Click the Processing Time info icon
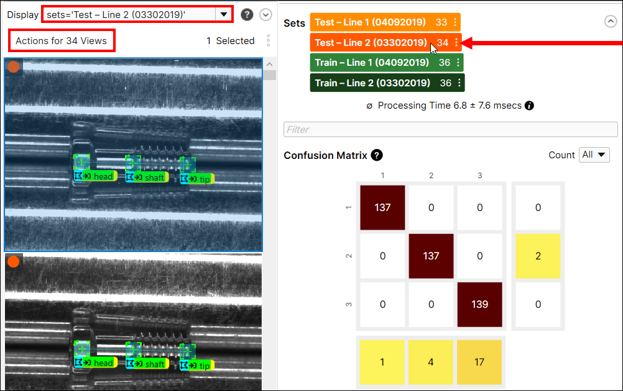 pos(529,106)
